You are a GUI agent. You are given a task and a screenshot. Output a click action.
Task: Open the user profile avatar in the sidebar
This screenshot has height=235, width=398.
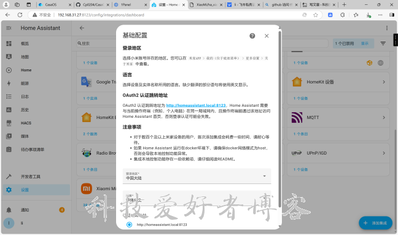pos(9,223)
